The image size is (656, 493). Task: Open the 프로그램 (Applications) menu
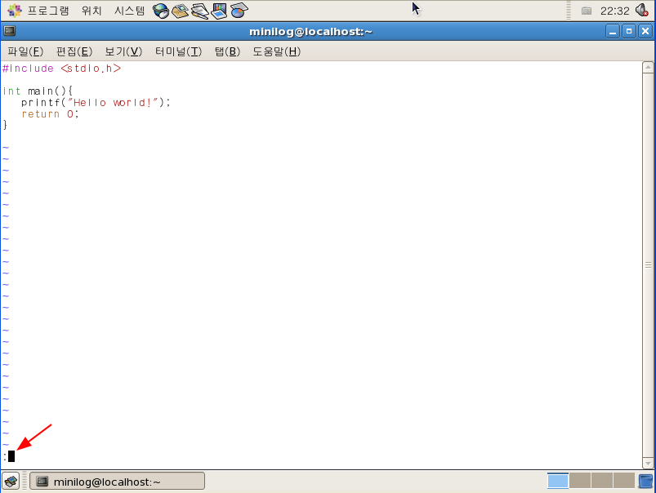point(38,11)
